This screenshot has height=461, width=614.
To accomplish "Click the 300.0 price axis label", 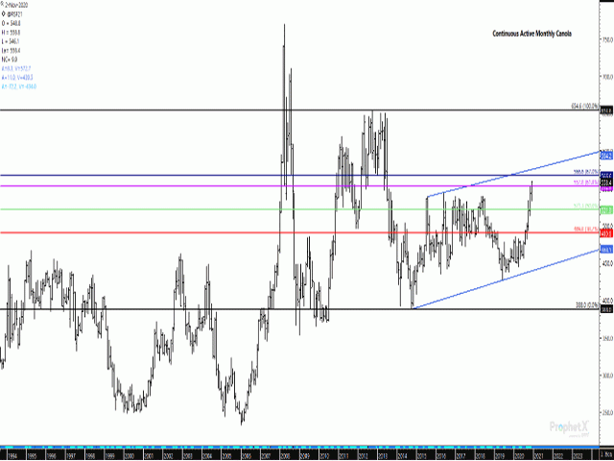I will tap(607, 376).
